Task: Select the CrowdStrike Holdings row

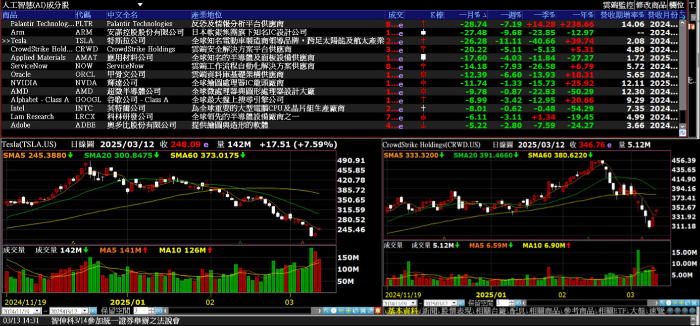Action: click(339, 49)
